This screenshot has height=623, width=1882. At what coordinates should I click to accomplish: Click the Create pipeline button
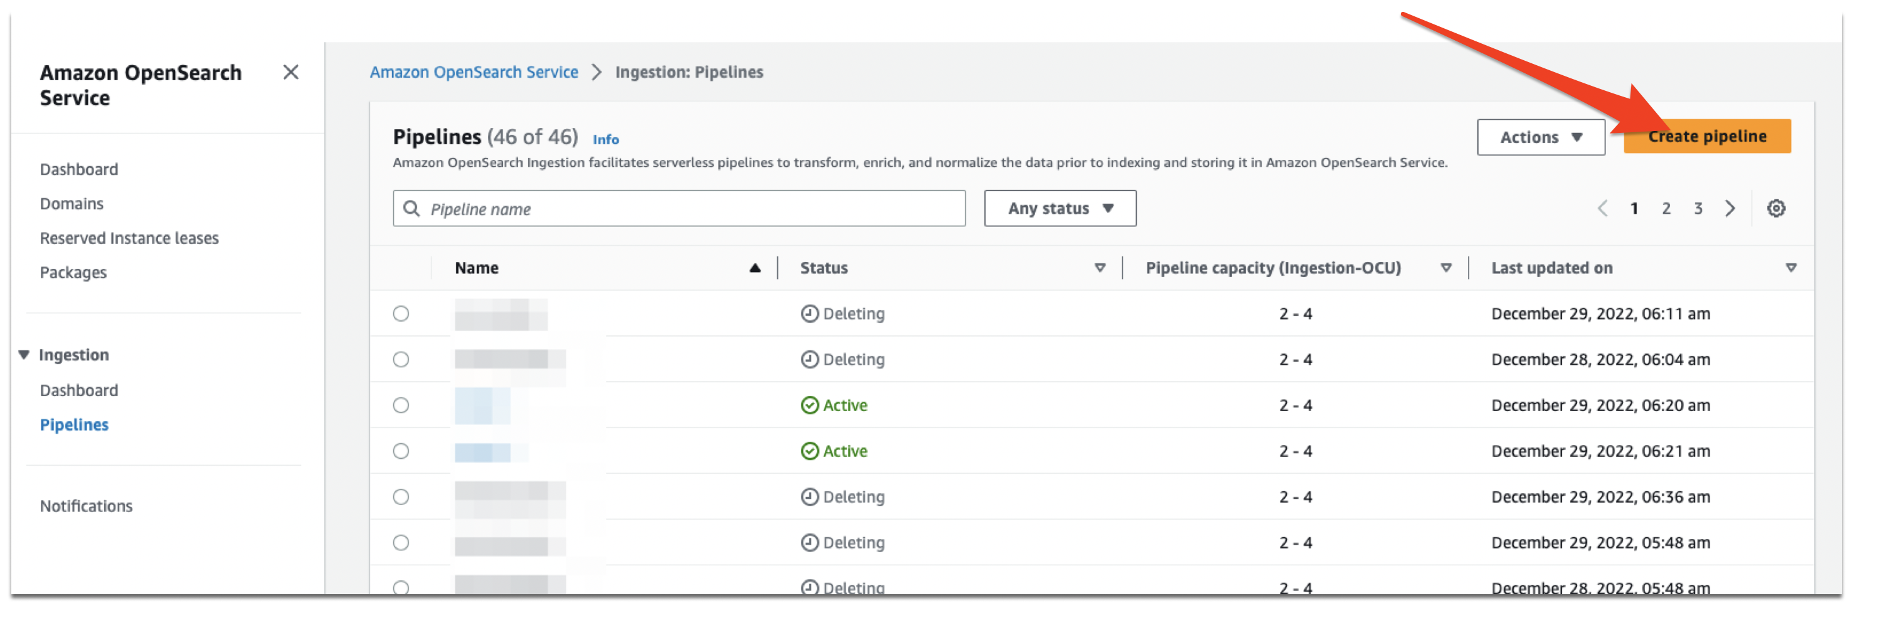[x=1706, y=137]
